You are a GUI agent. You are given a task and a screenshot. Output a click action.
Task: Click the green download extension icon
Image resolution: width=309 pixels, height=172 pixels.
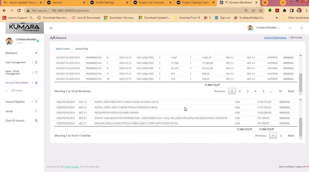pos(270,10)
